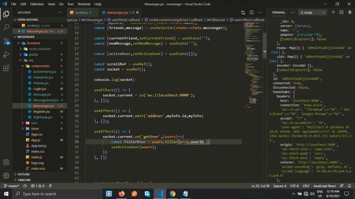The image size is (355, 199).
Task: Open the Extensions view icon
Action: 6,67
